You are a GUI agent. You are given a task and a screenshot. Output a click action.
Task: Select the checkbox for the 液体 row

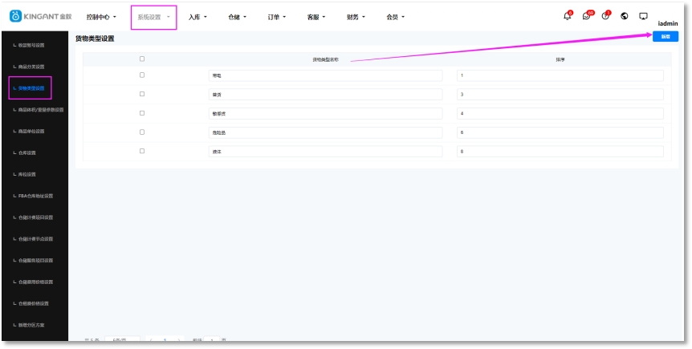coord(142,151)
